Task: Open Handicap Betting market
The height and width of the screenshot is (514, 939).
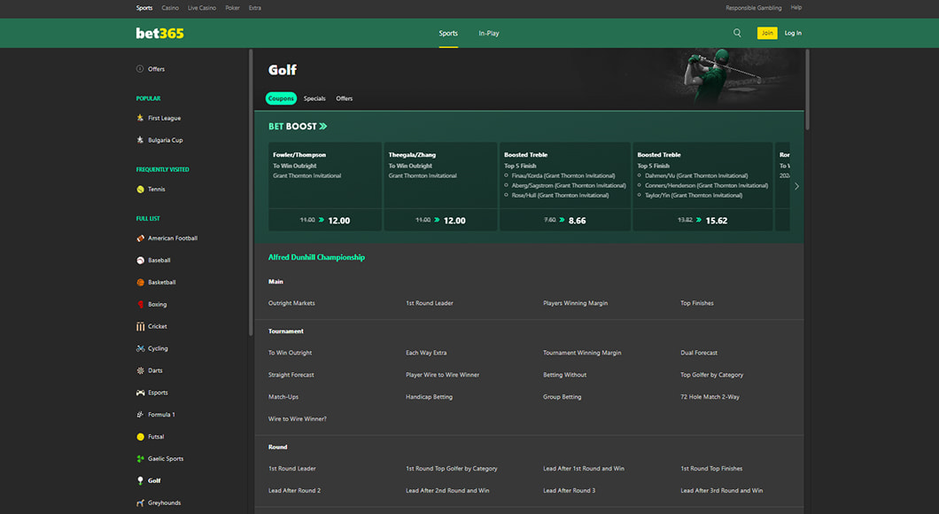Action: coord(430,397)
